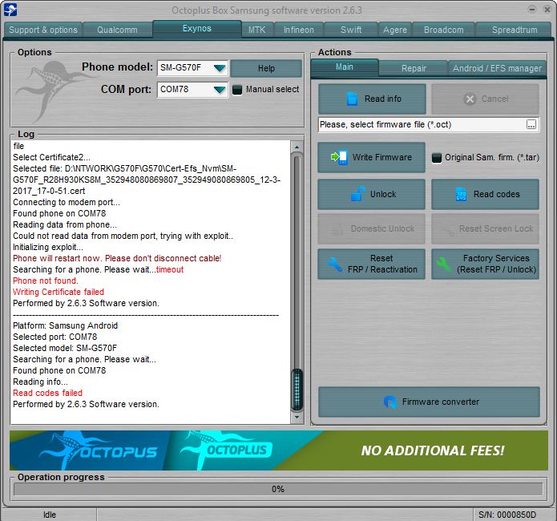This screenshot has height=521, width=557.
Task: Toggle the Manual select checkbox
Action: pos(237,90)
